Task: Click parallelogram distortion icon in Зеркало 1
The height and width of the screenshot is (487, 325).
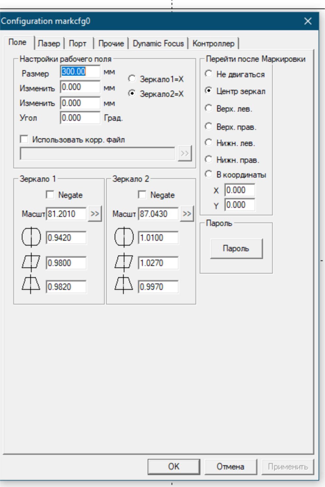Action: 31,262
